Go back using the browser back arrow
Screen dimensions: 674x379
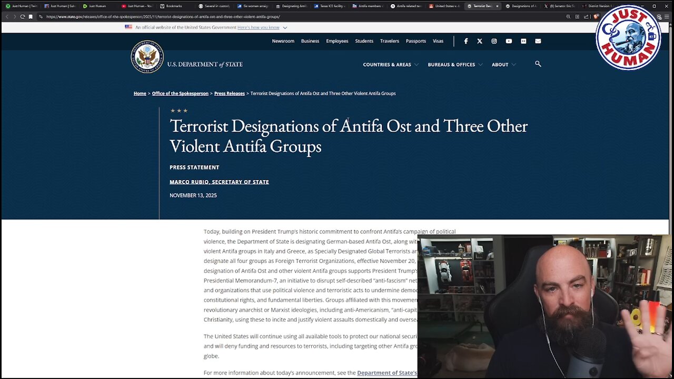click(7, 17)
